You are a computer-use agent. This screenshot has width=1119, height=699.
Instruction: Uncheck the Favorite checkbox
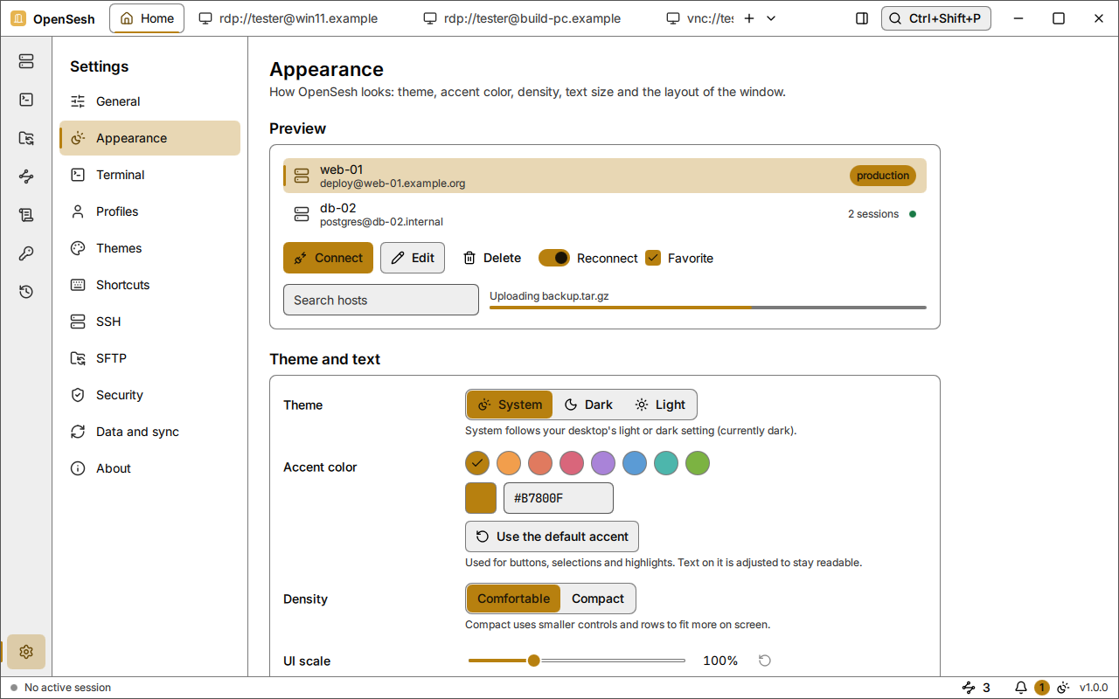pos(653,258)
